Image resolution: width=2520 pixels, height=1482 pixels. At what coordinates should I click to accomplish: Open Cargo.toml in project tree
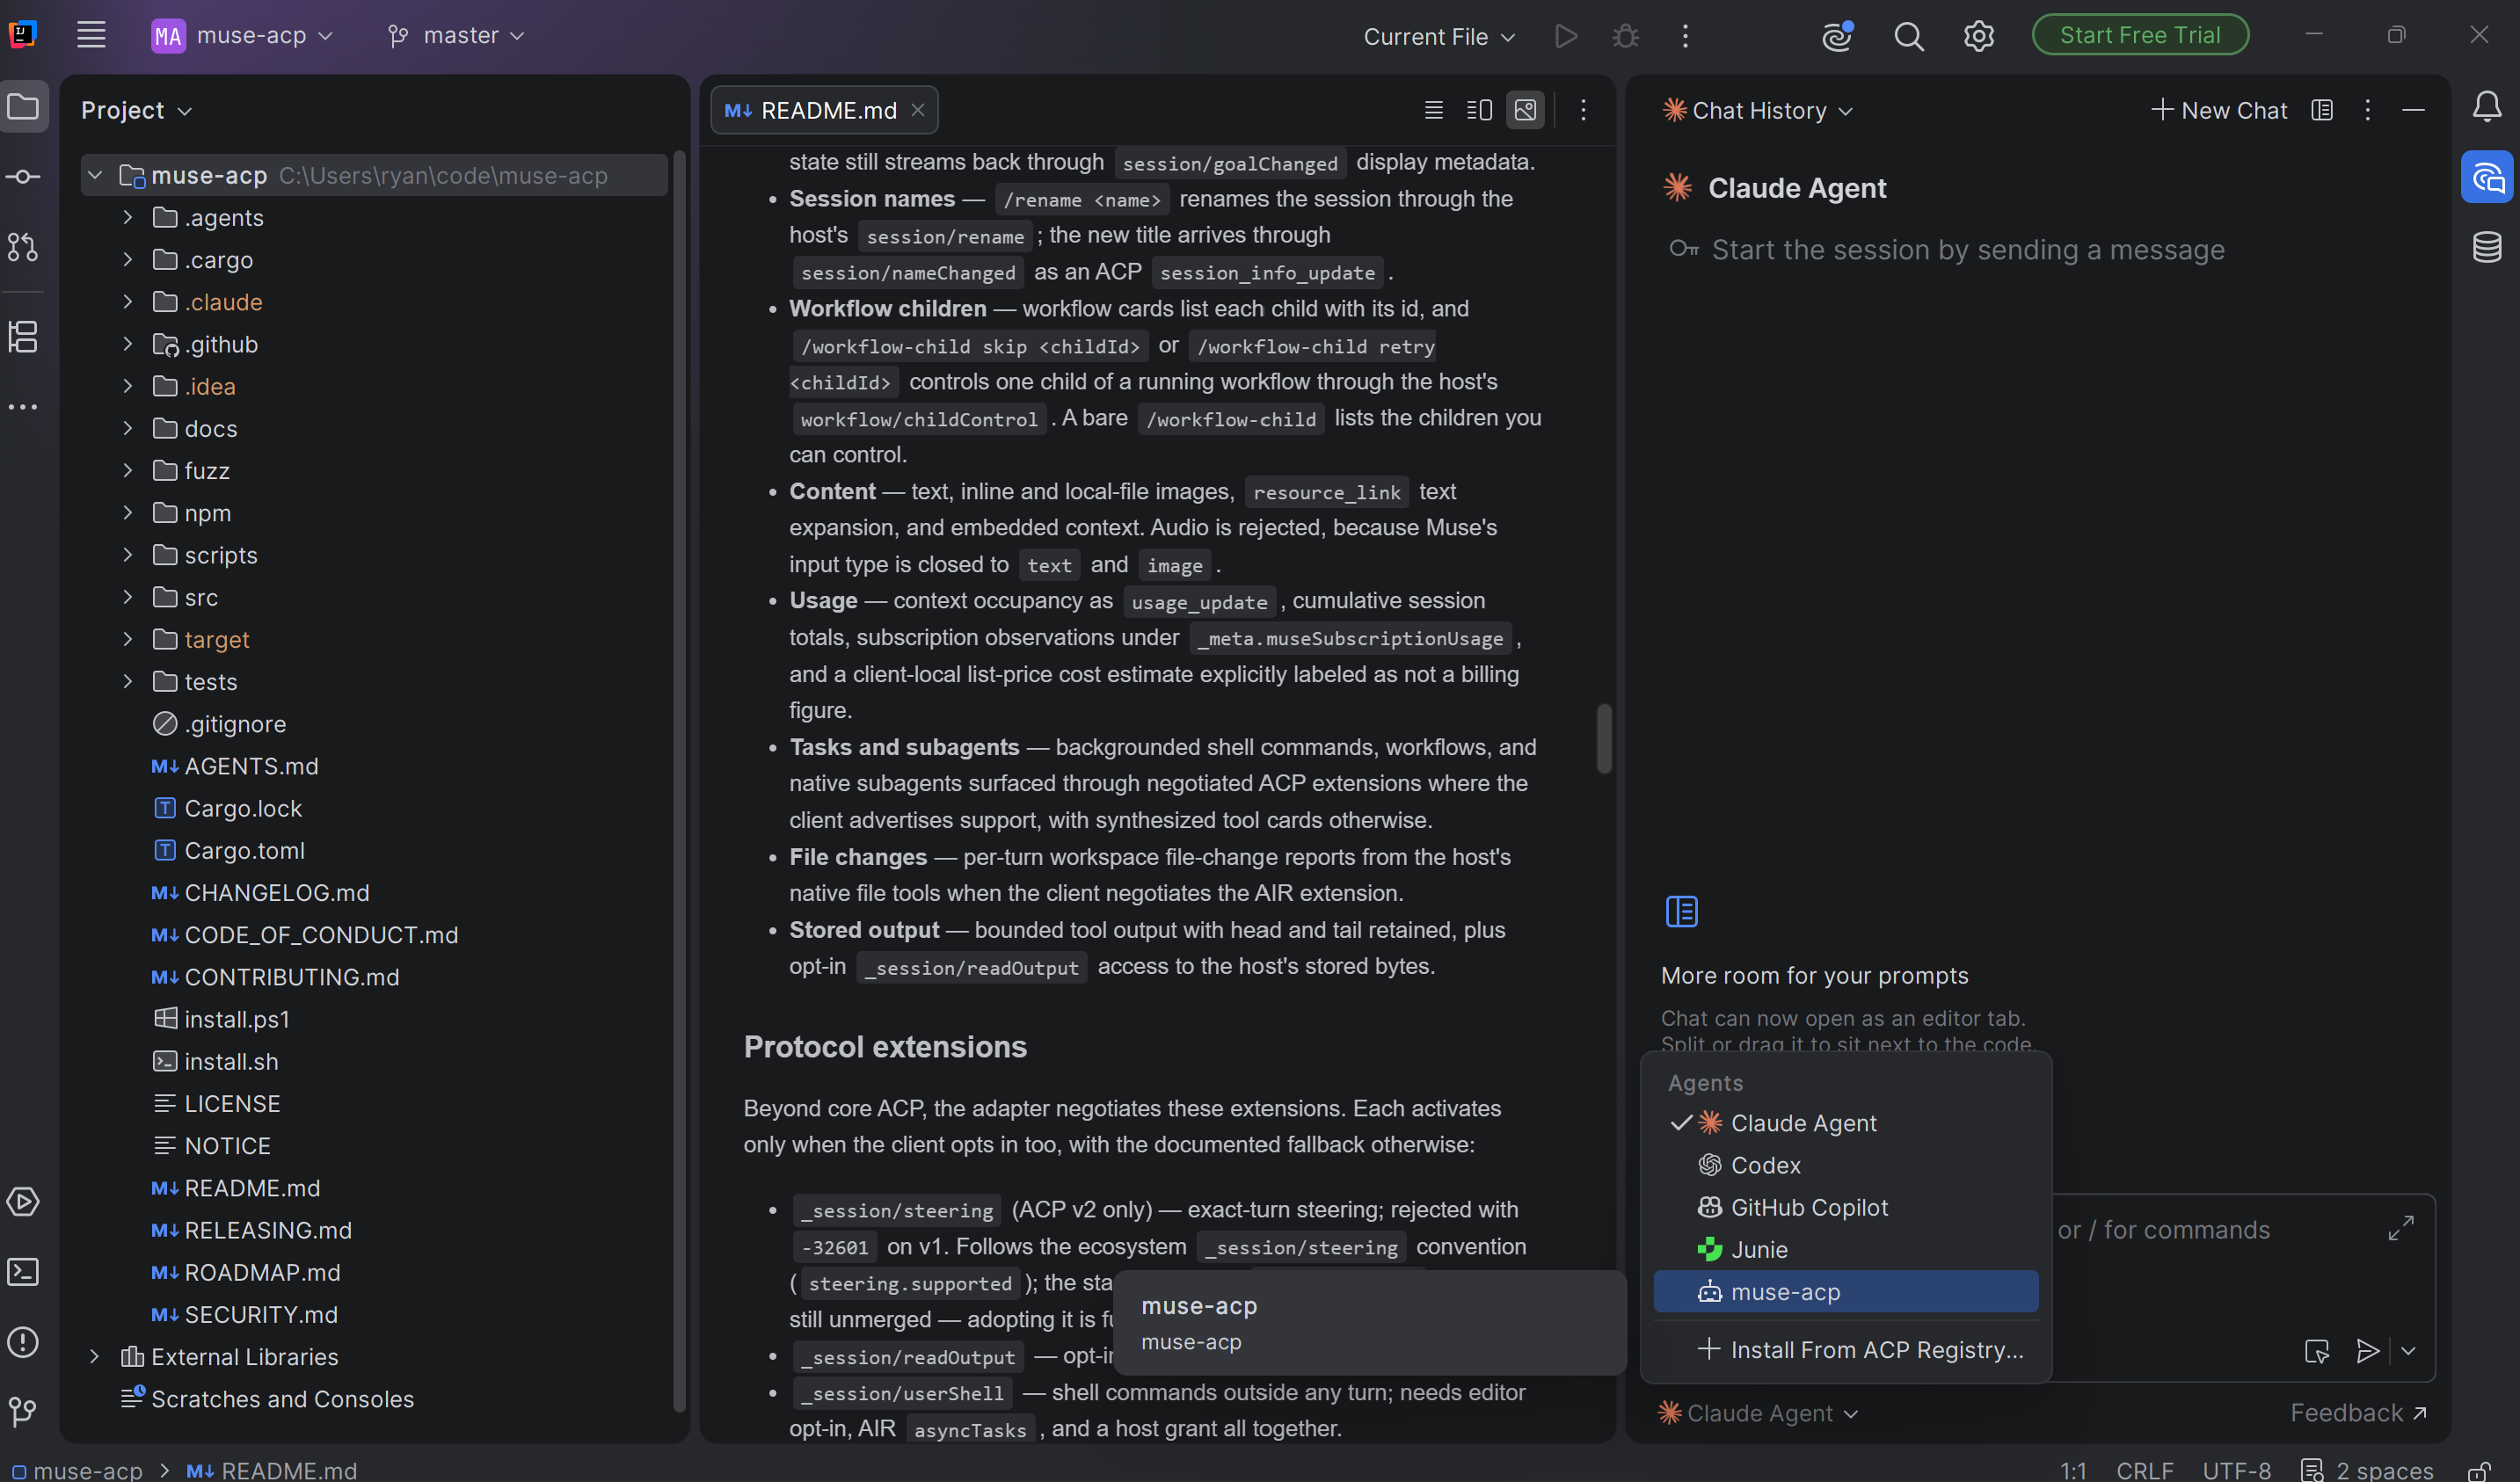coord(245,850)
